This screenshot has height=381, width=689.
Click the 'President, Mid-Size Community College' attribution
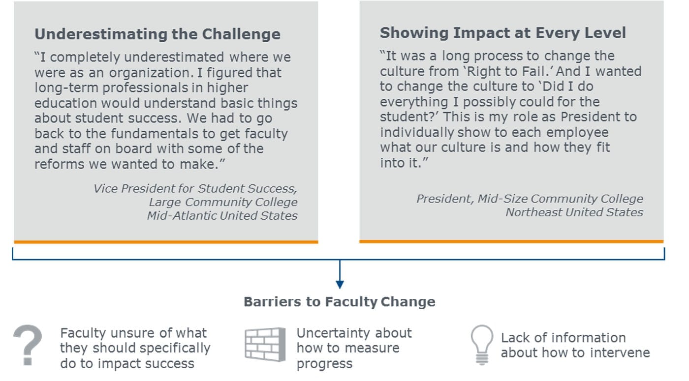coord(530,199)
